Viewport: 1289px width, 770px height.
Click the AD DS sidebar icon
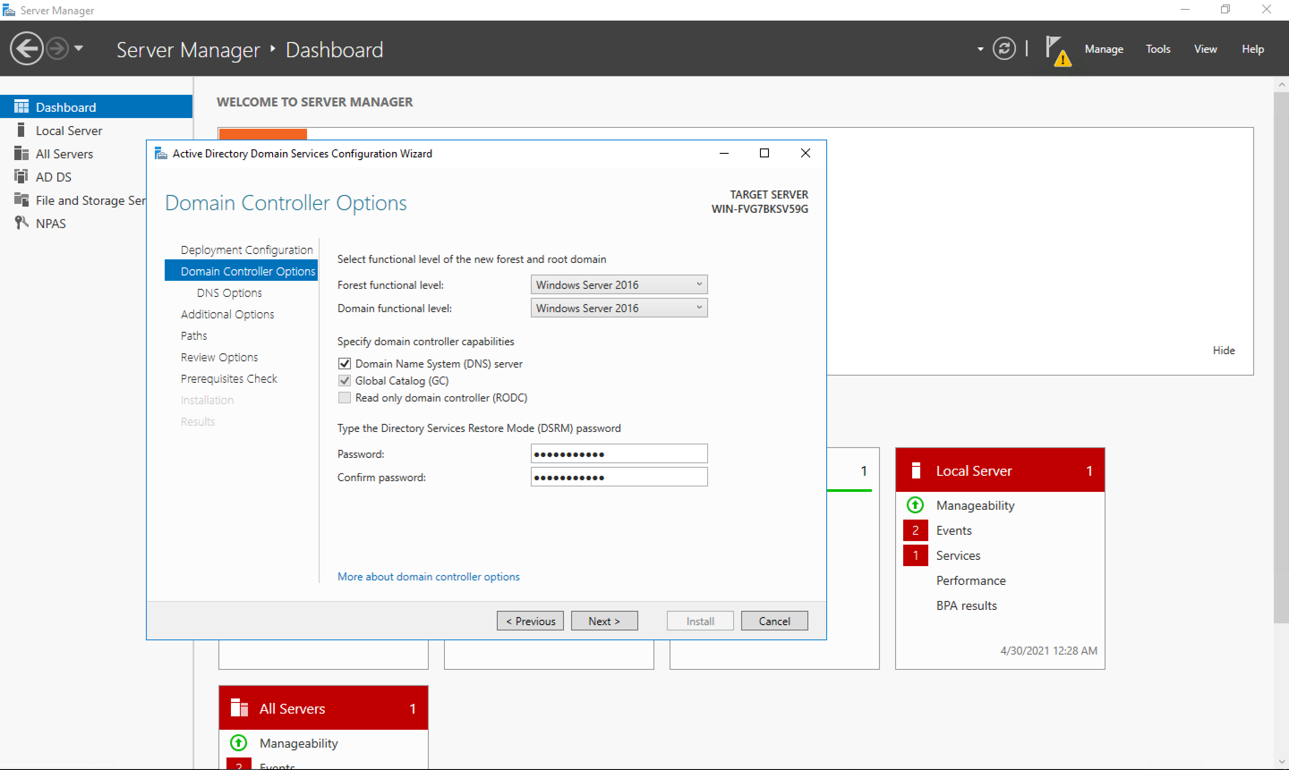pyautogui.click(x=21, y=177)
